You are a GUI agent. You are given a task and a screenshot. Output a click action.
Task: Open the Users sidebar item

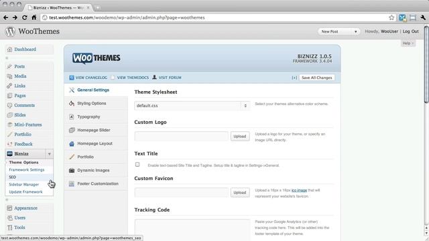click(19, 218)
